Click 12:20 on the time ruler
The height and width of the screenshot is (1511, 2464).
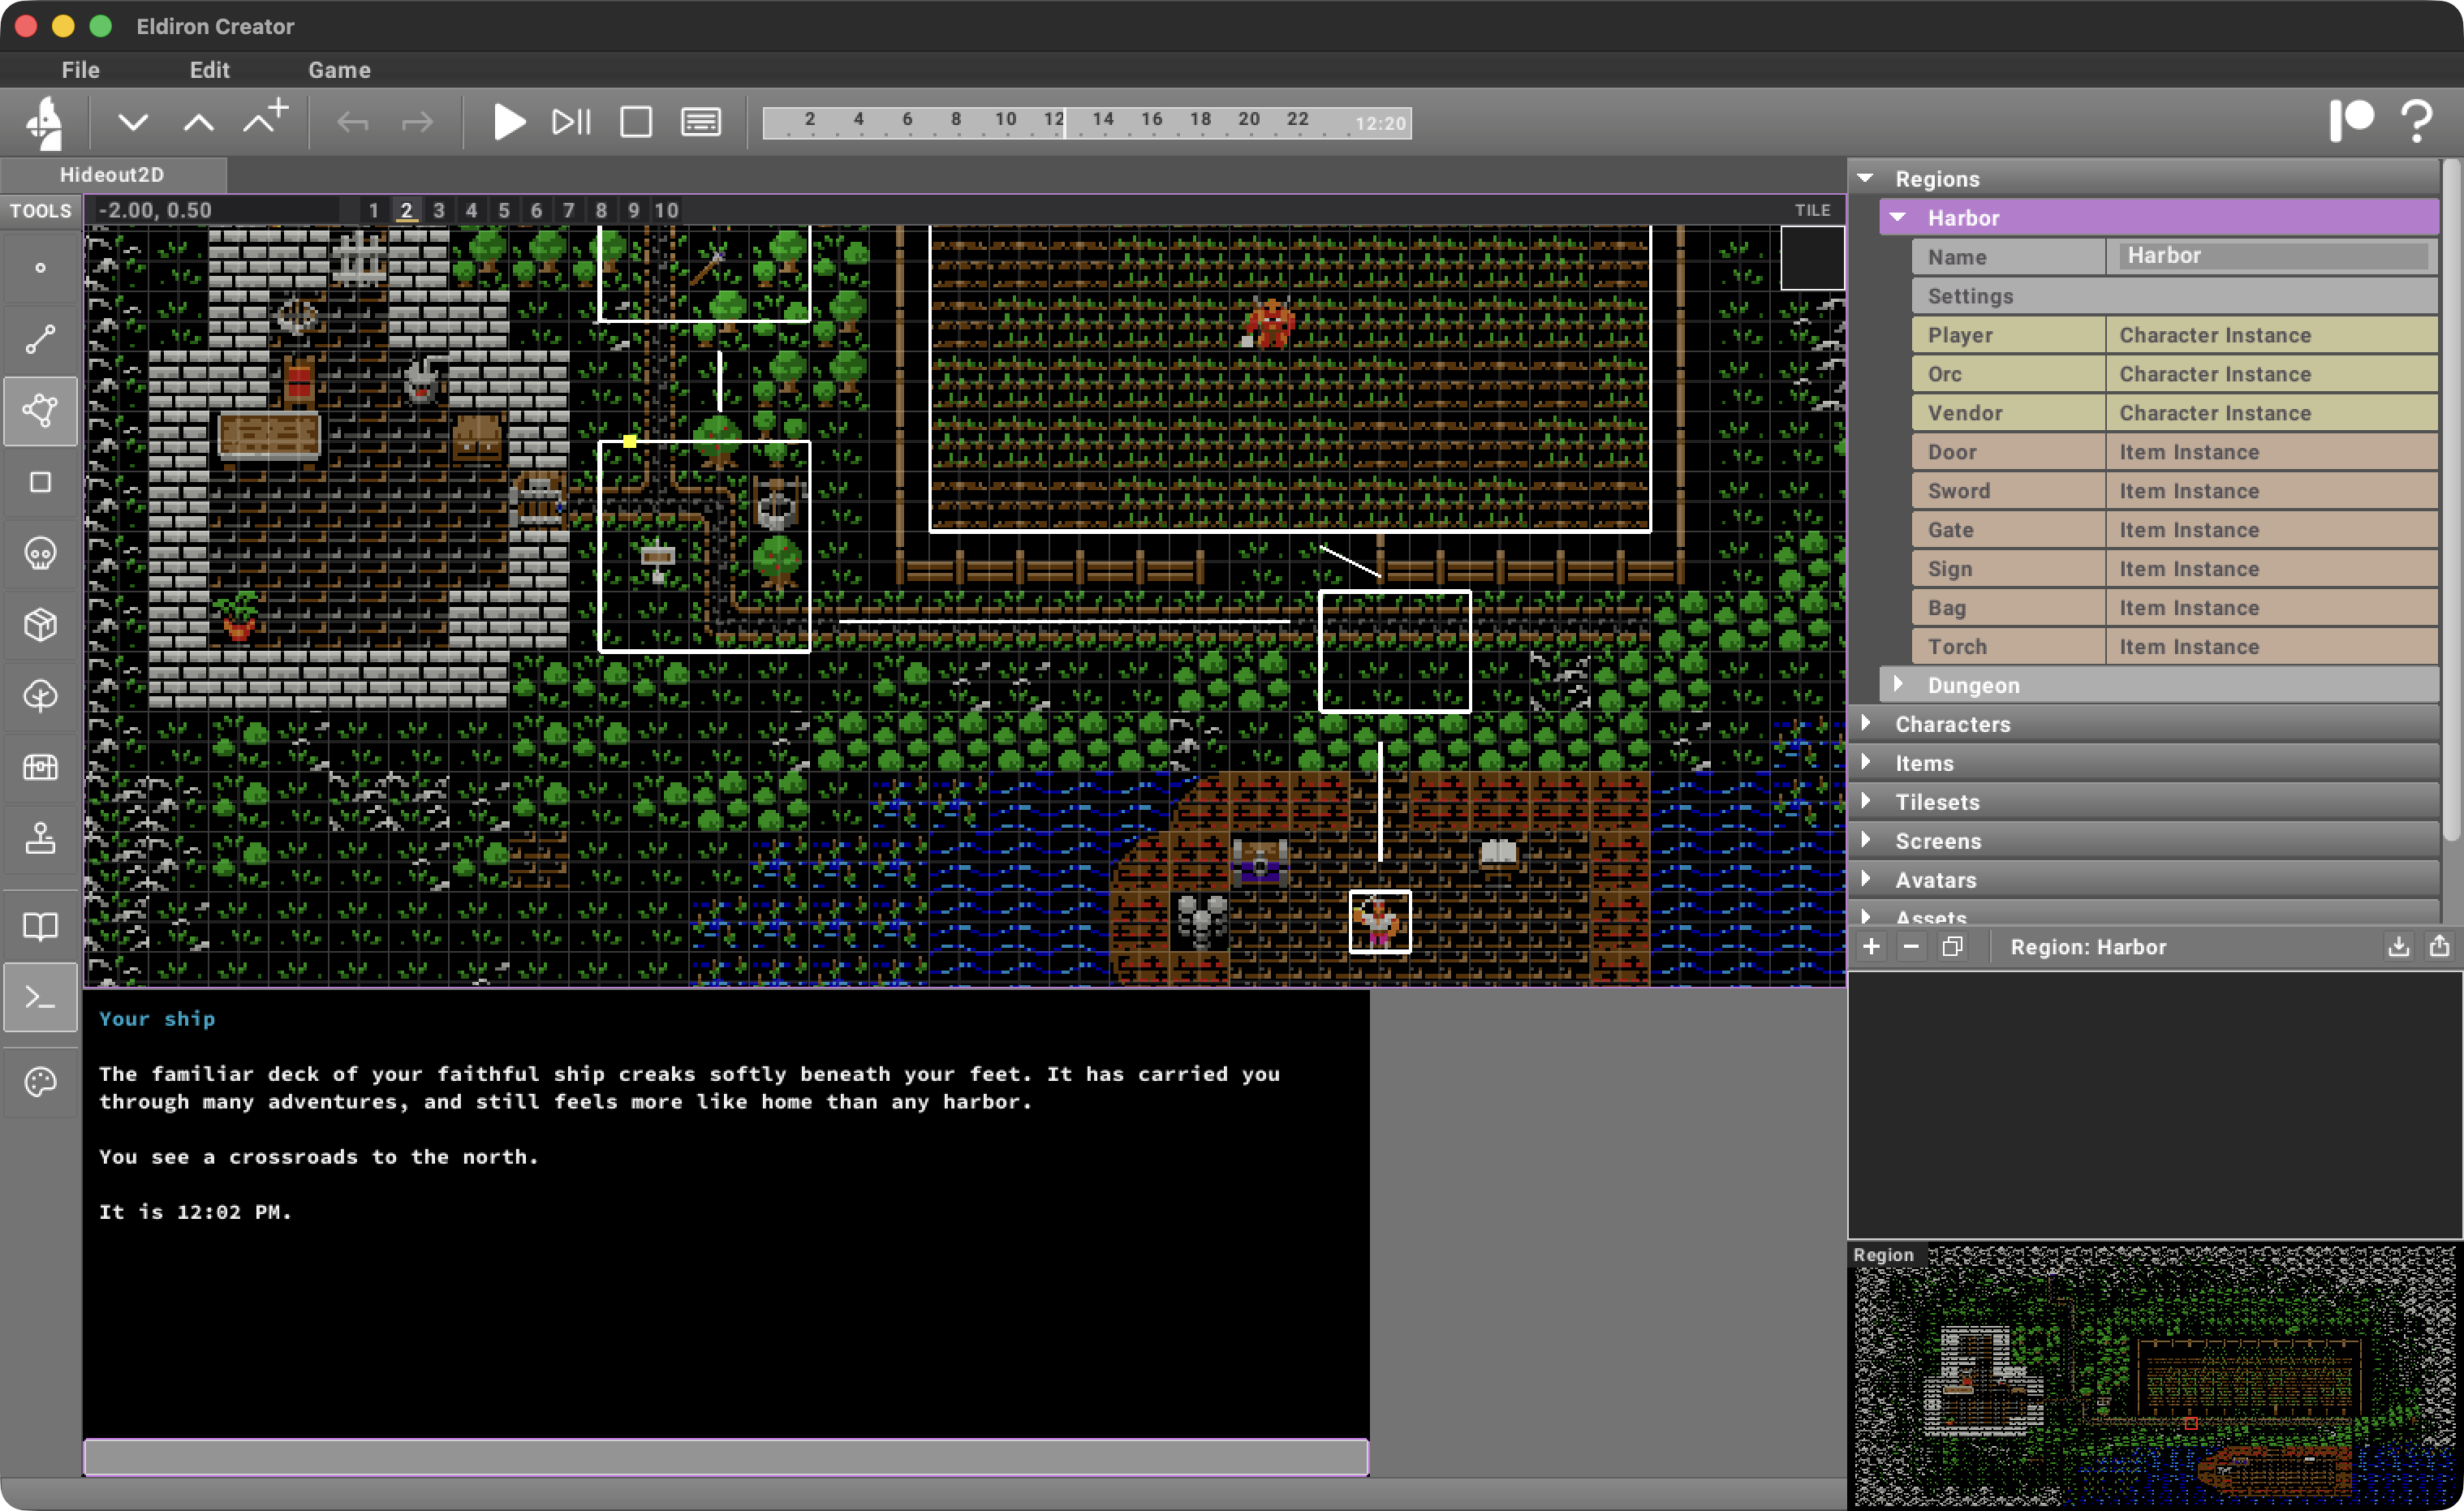point(1383,122)
